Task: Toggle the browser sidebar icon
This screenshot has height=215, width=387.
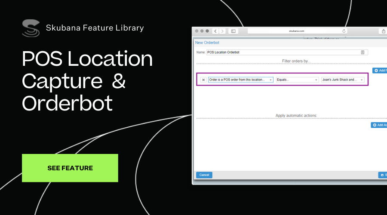Action: pos(233,31)
